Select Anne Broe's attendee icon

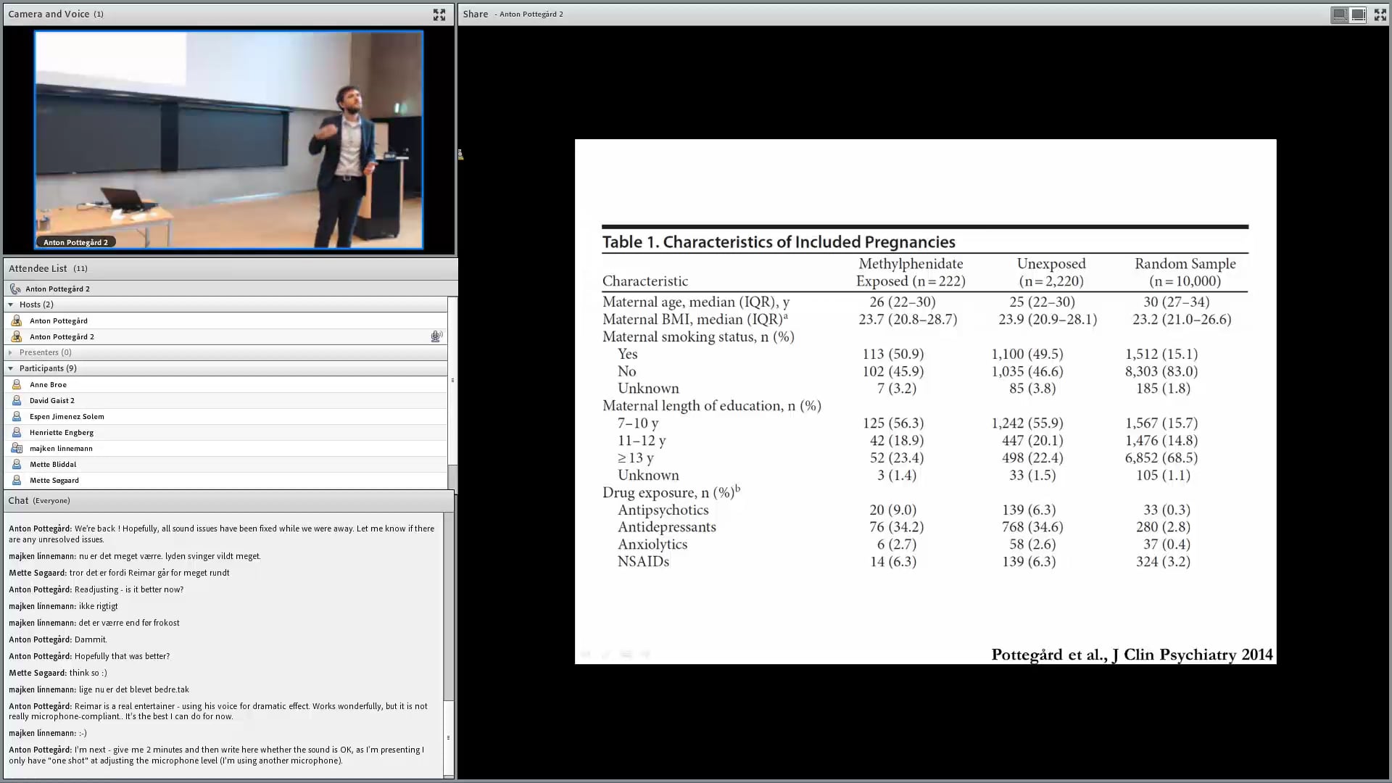(17, 384)
